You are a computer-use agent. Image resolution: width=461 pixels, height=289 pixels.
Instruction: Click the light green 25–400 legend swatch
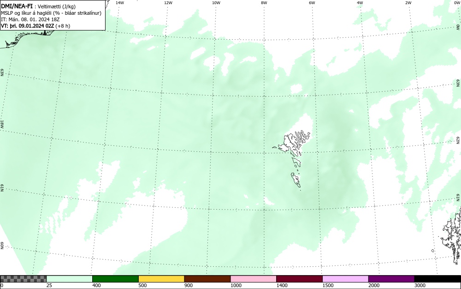(x=70, y=279)
